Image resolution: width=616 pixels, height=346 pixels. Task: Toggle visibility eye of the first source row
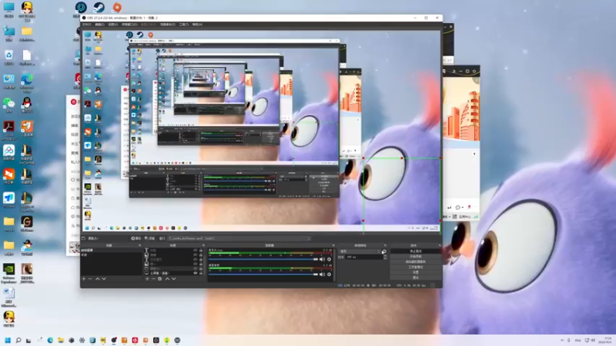[x=196, y=251]
